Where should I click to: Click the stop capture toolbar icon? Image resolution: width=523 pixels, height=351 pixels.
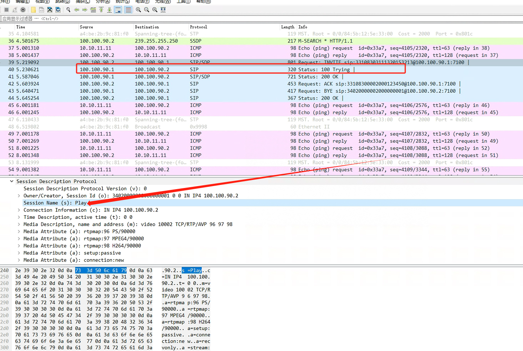(x=7, y=10)
